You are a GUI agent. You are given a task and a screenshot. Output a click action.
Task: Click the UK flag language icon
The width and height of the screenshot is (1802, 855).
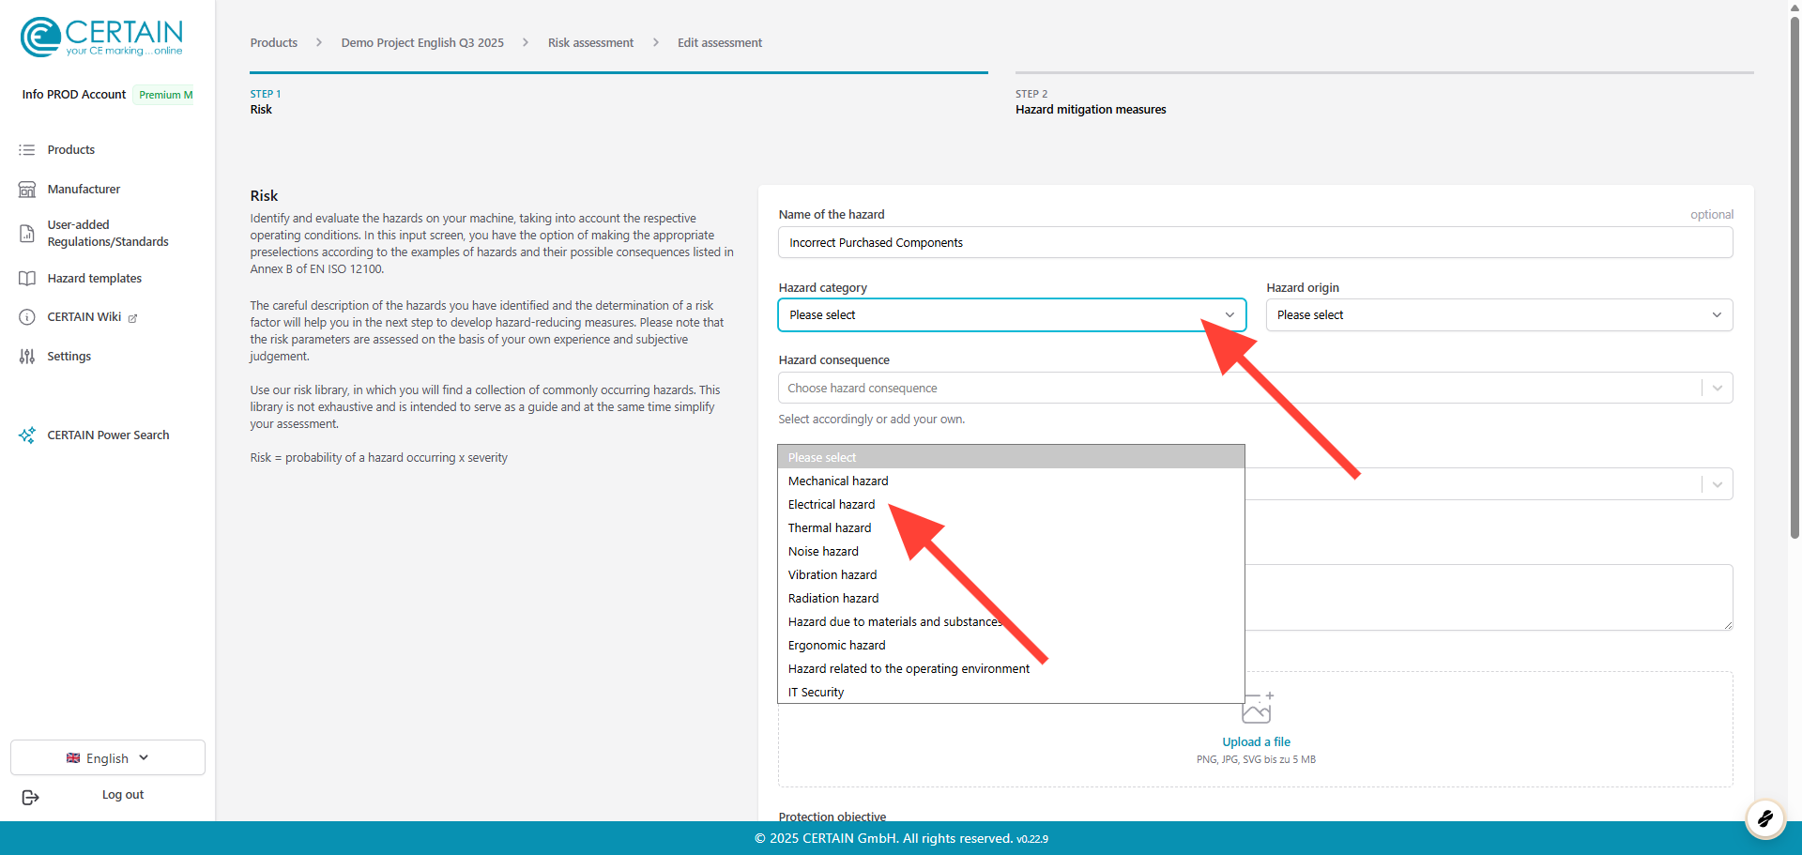click(73, 758)
